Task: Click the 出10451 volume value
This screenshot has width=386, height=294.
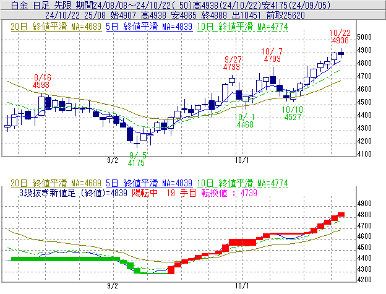Action: (246, 15)
